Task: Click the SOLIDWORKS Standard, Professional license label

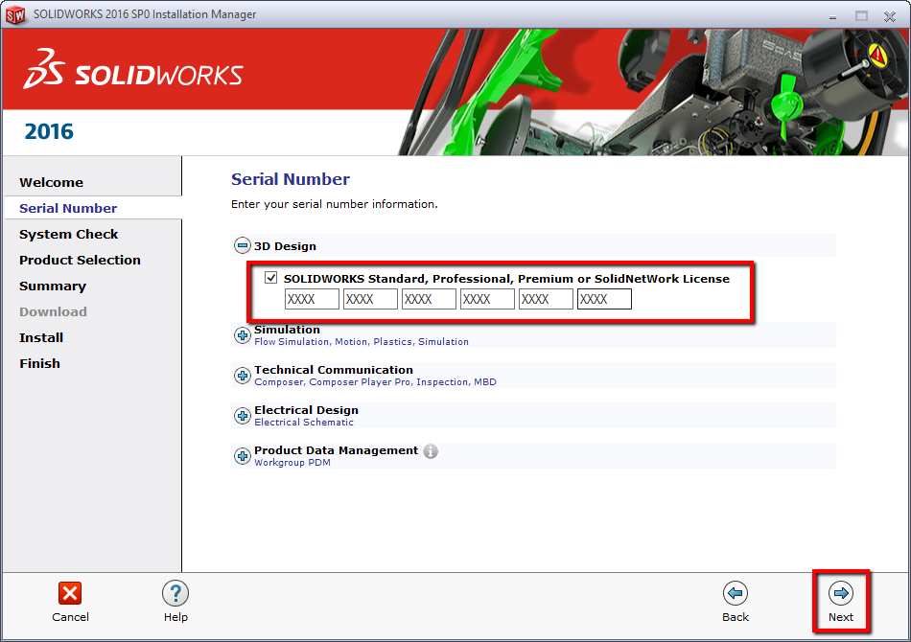Action: tap(506, 279)
